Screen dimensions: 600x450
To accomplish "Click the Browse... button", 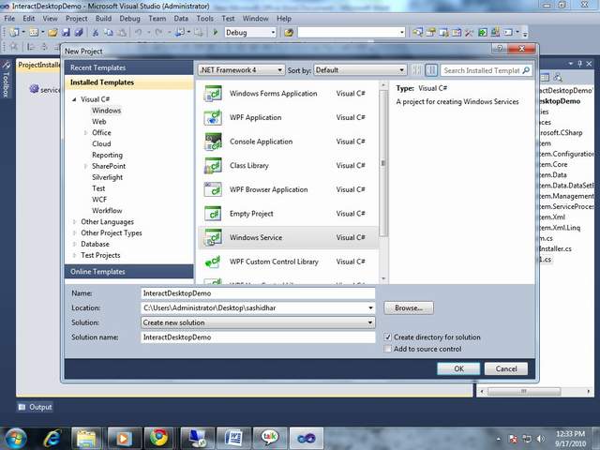I will coord(409,308).
